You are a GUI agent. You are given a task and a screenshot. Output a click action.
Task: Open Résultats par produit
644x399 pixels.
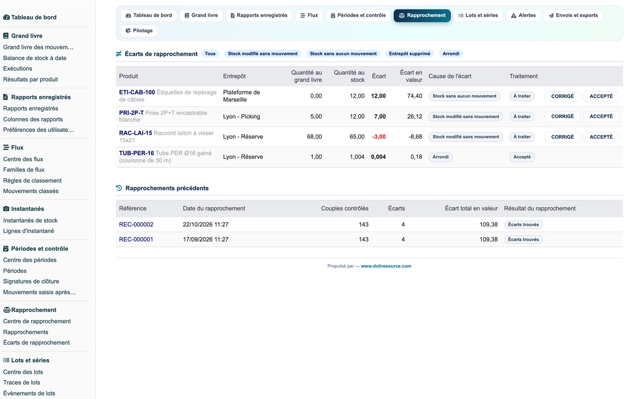click(x=31, y=79)
